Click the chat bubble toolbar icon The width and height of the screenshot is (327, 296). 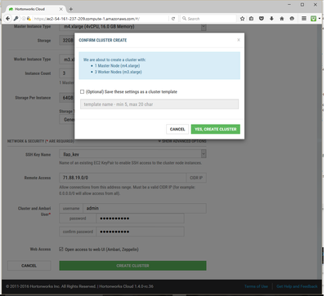(x=292, y=19)
